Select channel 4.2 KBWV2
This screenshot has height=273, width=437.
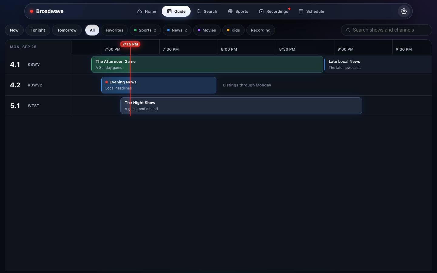coord(38,85)
